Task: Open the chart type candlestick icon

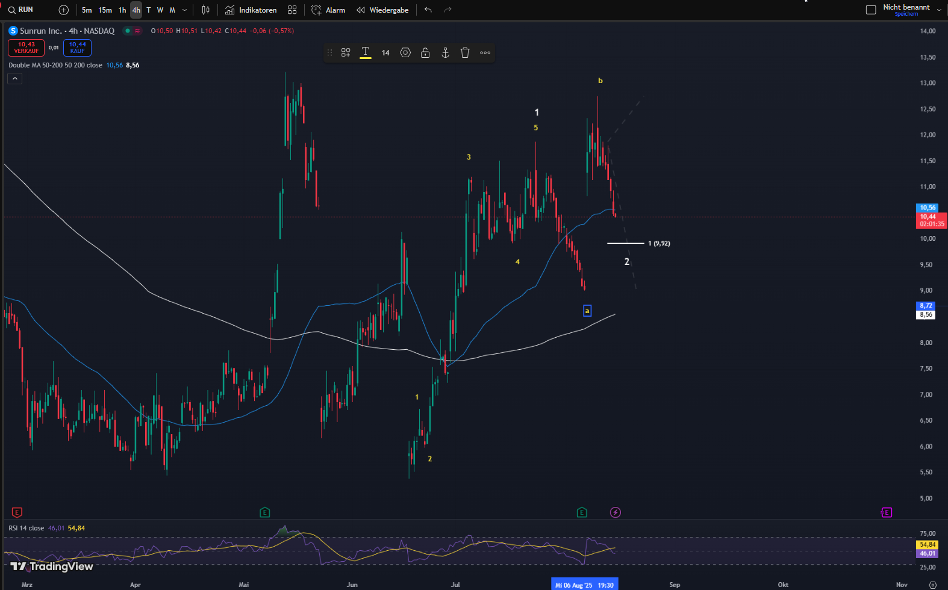Action: (206, 10)
